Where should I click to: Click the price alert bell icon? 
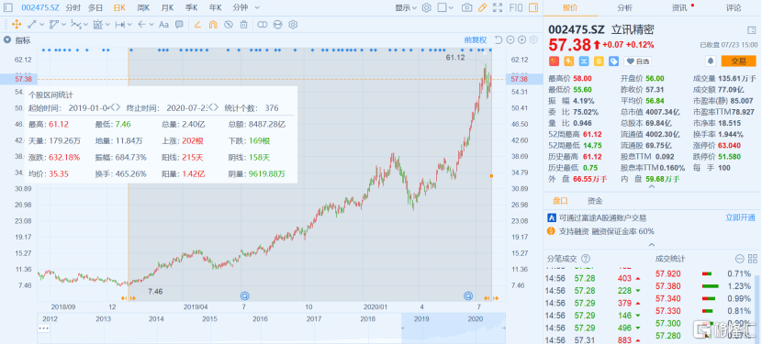(711, 61)
